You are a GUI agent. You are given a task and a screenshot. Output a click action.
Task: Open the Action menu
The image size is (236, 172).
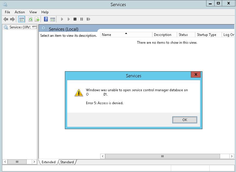pyautogui.click(x=20, y=12)
